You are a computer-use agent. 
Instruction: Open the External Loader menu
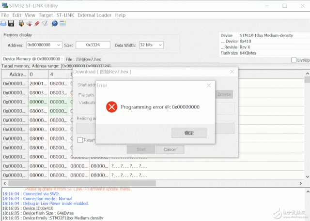point(94,15)
